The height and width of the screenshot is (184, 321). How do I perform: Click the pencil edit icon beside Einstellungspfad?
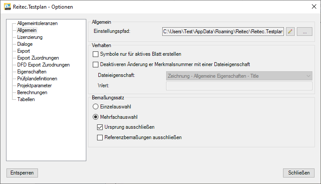(x=290, y=32)
